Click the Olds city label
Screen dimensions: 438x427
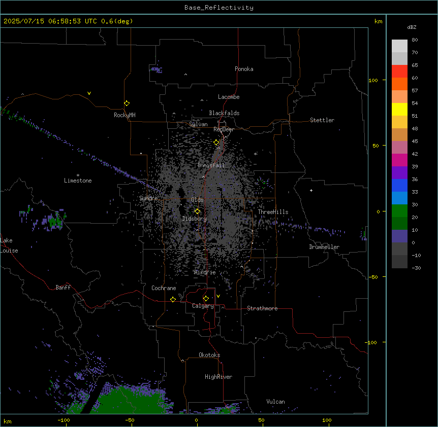coord(197,200)
